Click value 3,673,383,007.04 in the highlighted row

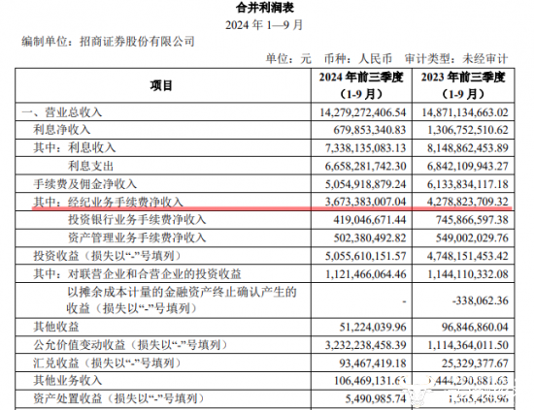click(365, 202)
